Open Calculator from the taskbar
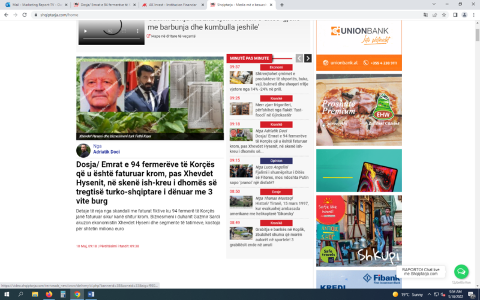 point(63,294)
